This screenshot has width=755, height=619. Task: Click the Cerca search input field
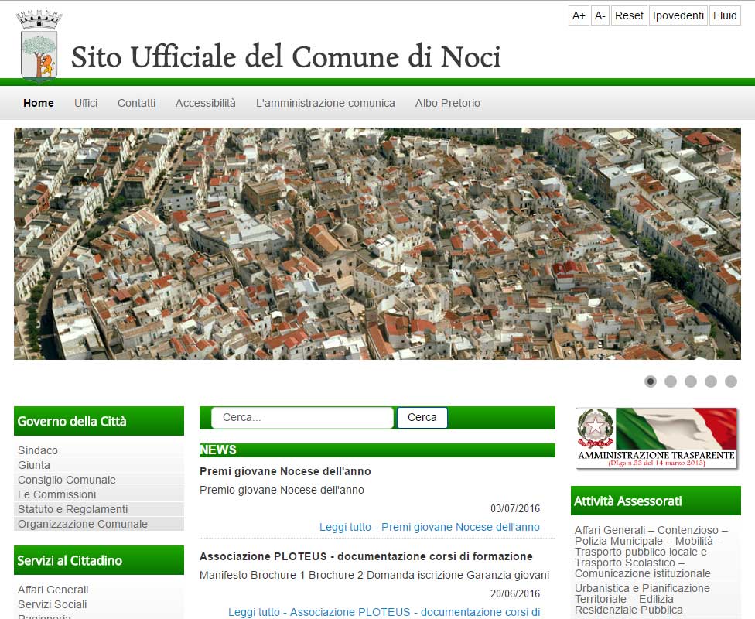coord(302,418)
